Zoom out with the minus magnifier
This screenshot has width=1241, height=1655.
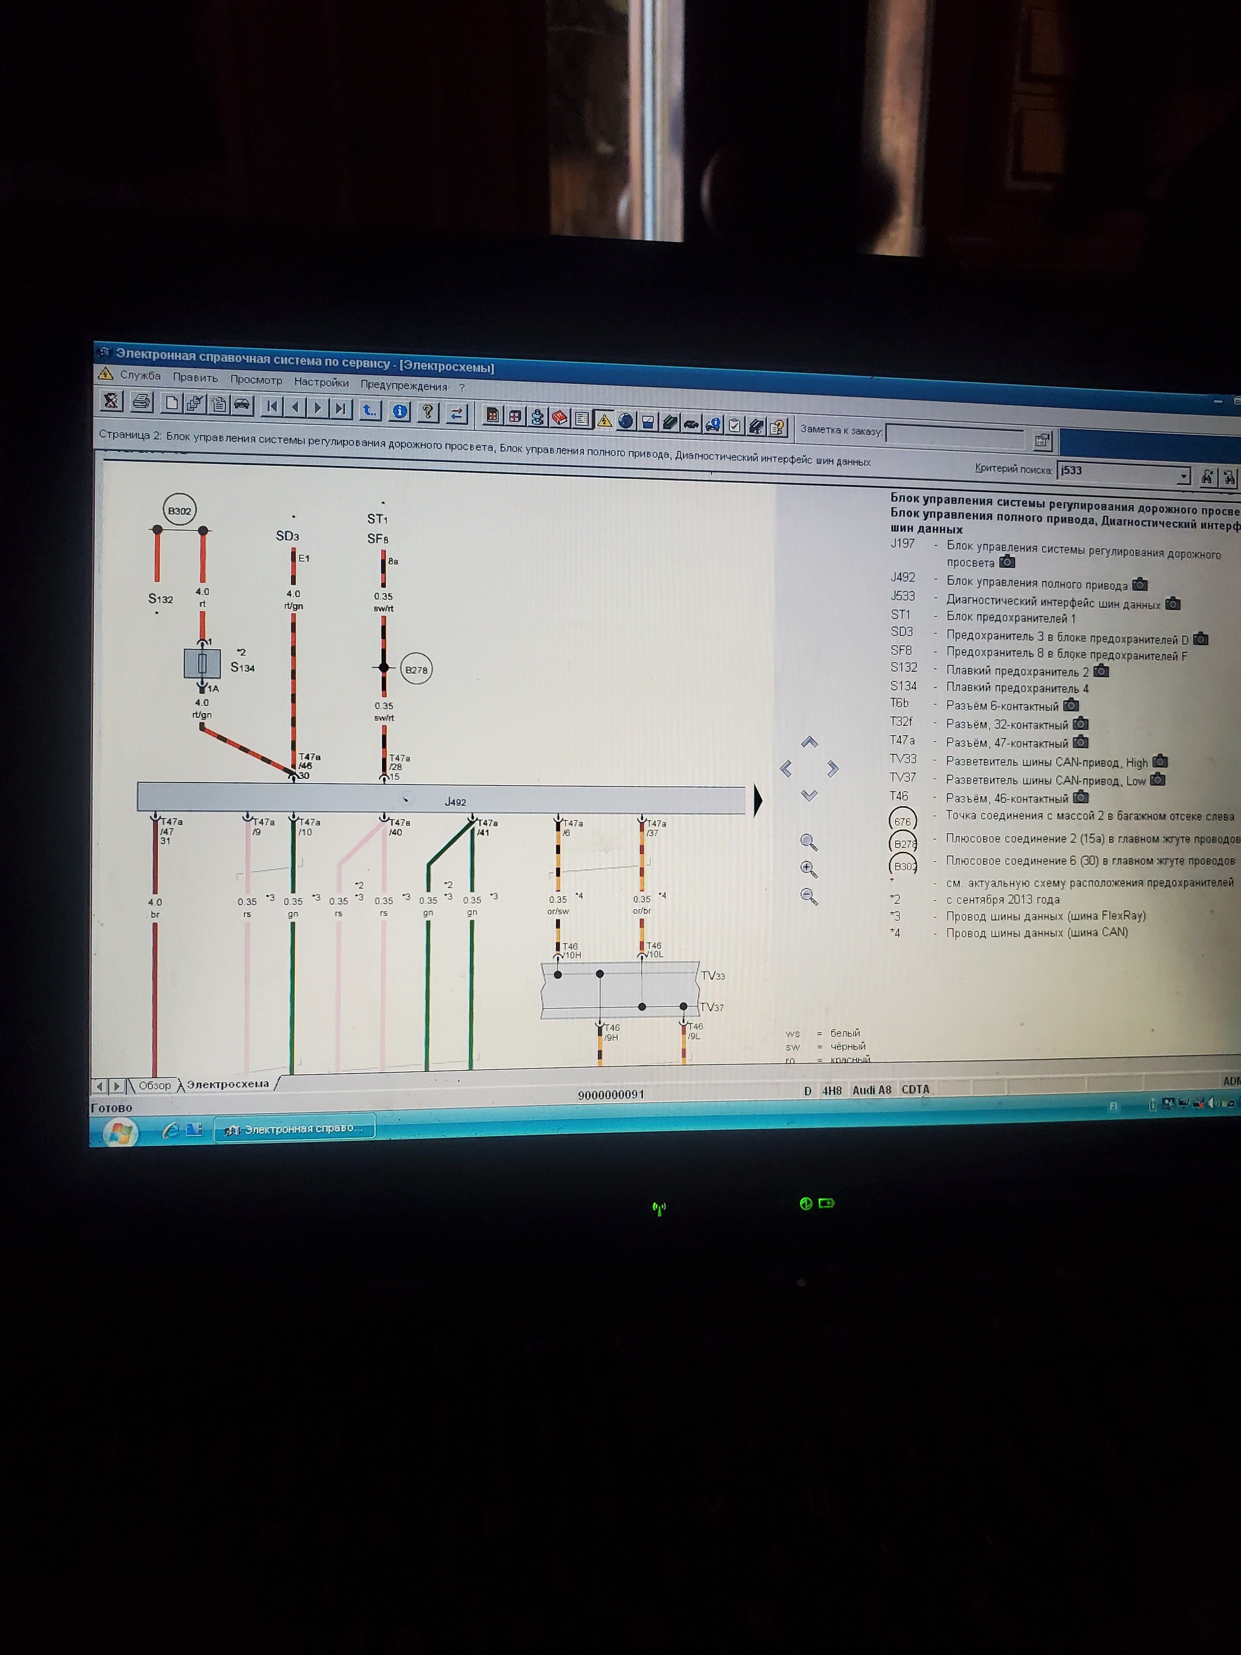point(808,896)
